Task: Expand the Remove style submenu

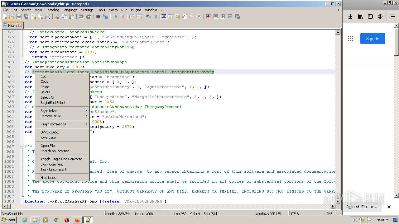Action: tap(62, 116)
